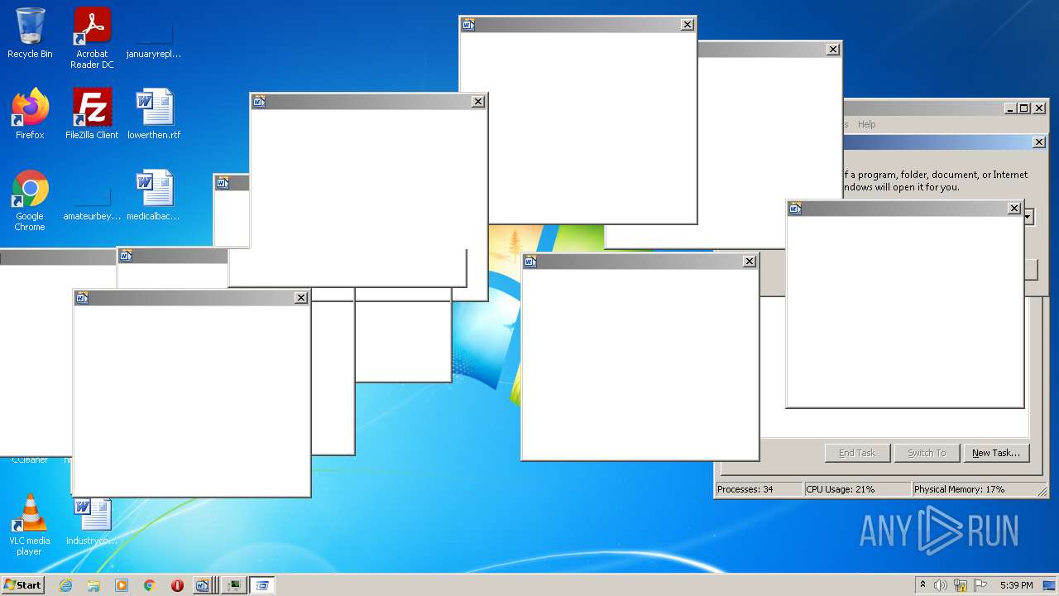
Task: Click Word icon of window over Task Manager's left edge
Action: tap(530, 262)
